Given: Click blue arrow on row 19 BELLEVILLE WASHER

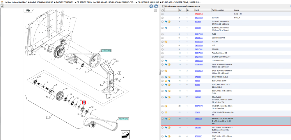Looking at the screenshot, I should 166,97.
